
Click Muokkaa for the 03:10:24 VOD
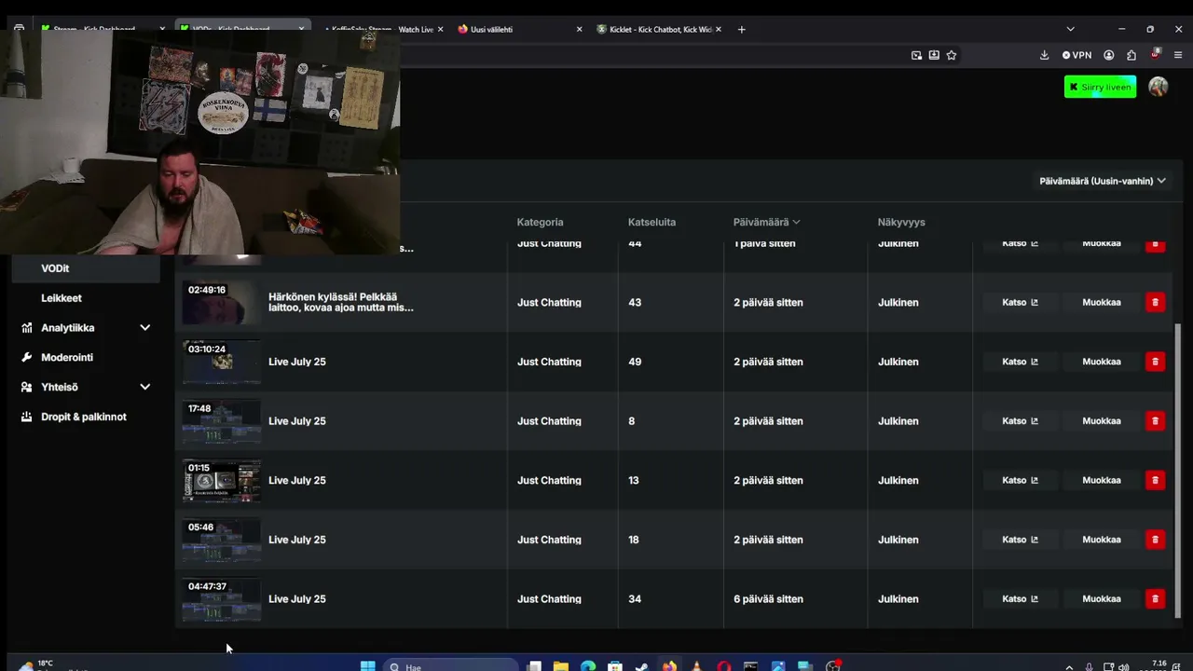pos(1101,362)
